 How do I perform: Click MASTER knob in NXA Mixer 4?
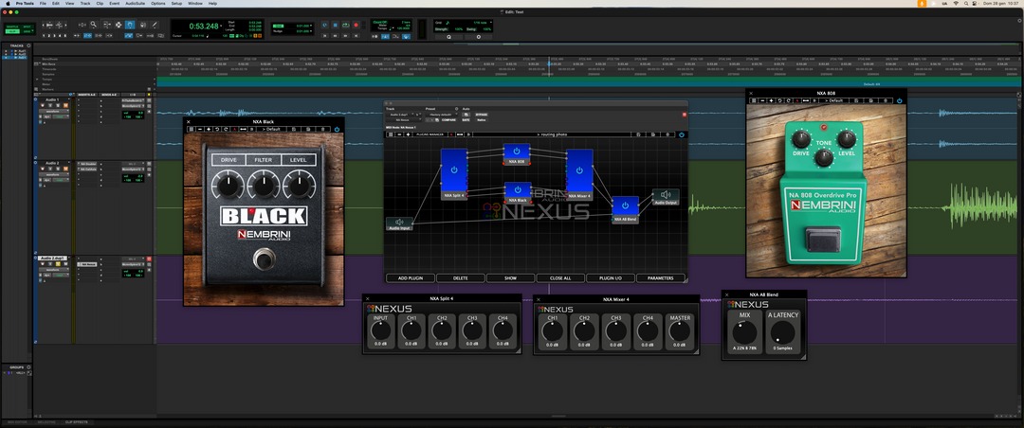(x=680, y=330)
